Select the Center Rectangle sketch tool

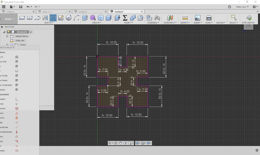30,18
